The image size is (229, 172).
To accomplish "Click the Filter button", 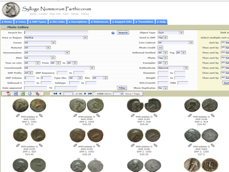I will pos(122,88).
